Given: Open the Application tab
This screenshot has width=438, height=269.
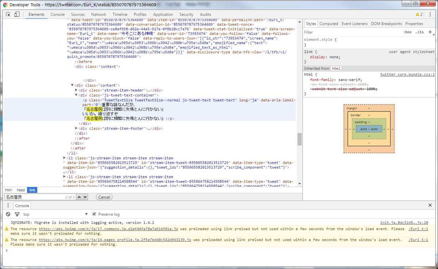Looking at the screenshot, I should 163,15.
